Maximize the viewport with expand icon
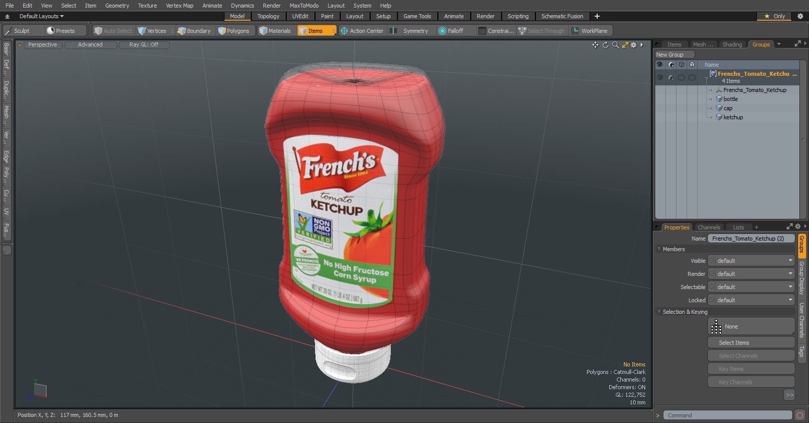The height and width of the screenshot is (423, 809). [625, 45]
